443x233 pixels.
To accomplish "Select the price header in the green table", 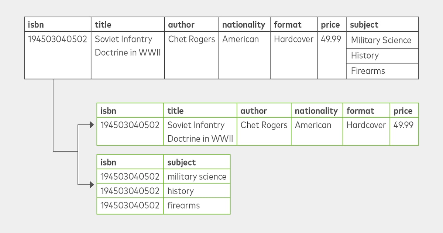I will 404,111.
